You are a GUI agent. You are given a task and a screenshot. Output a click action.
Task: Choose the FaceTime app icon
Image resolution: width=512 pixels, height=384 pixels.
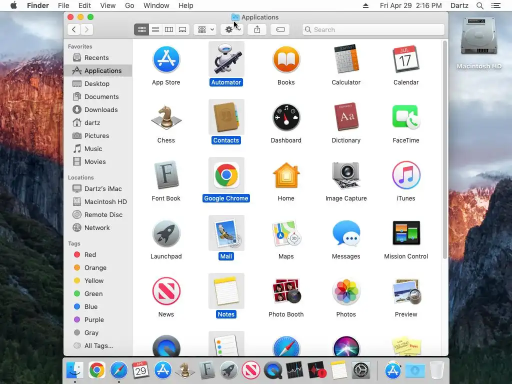click(x=406, y=117)
